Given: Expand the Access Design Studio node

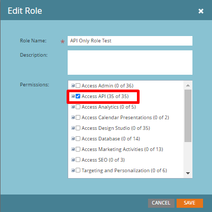Looking at the screenshot, I should 73,128.
